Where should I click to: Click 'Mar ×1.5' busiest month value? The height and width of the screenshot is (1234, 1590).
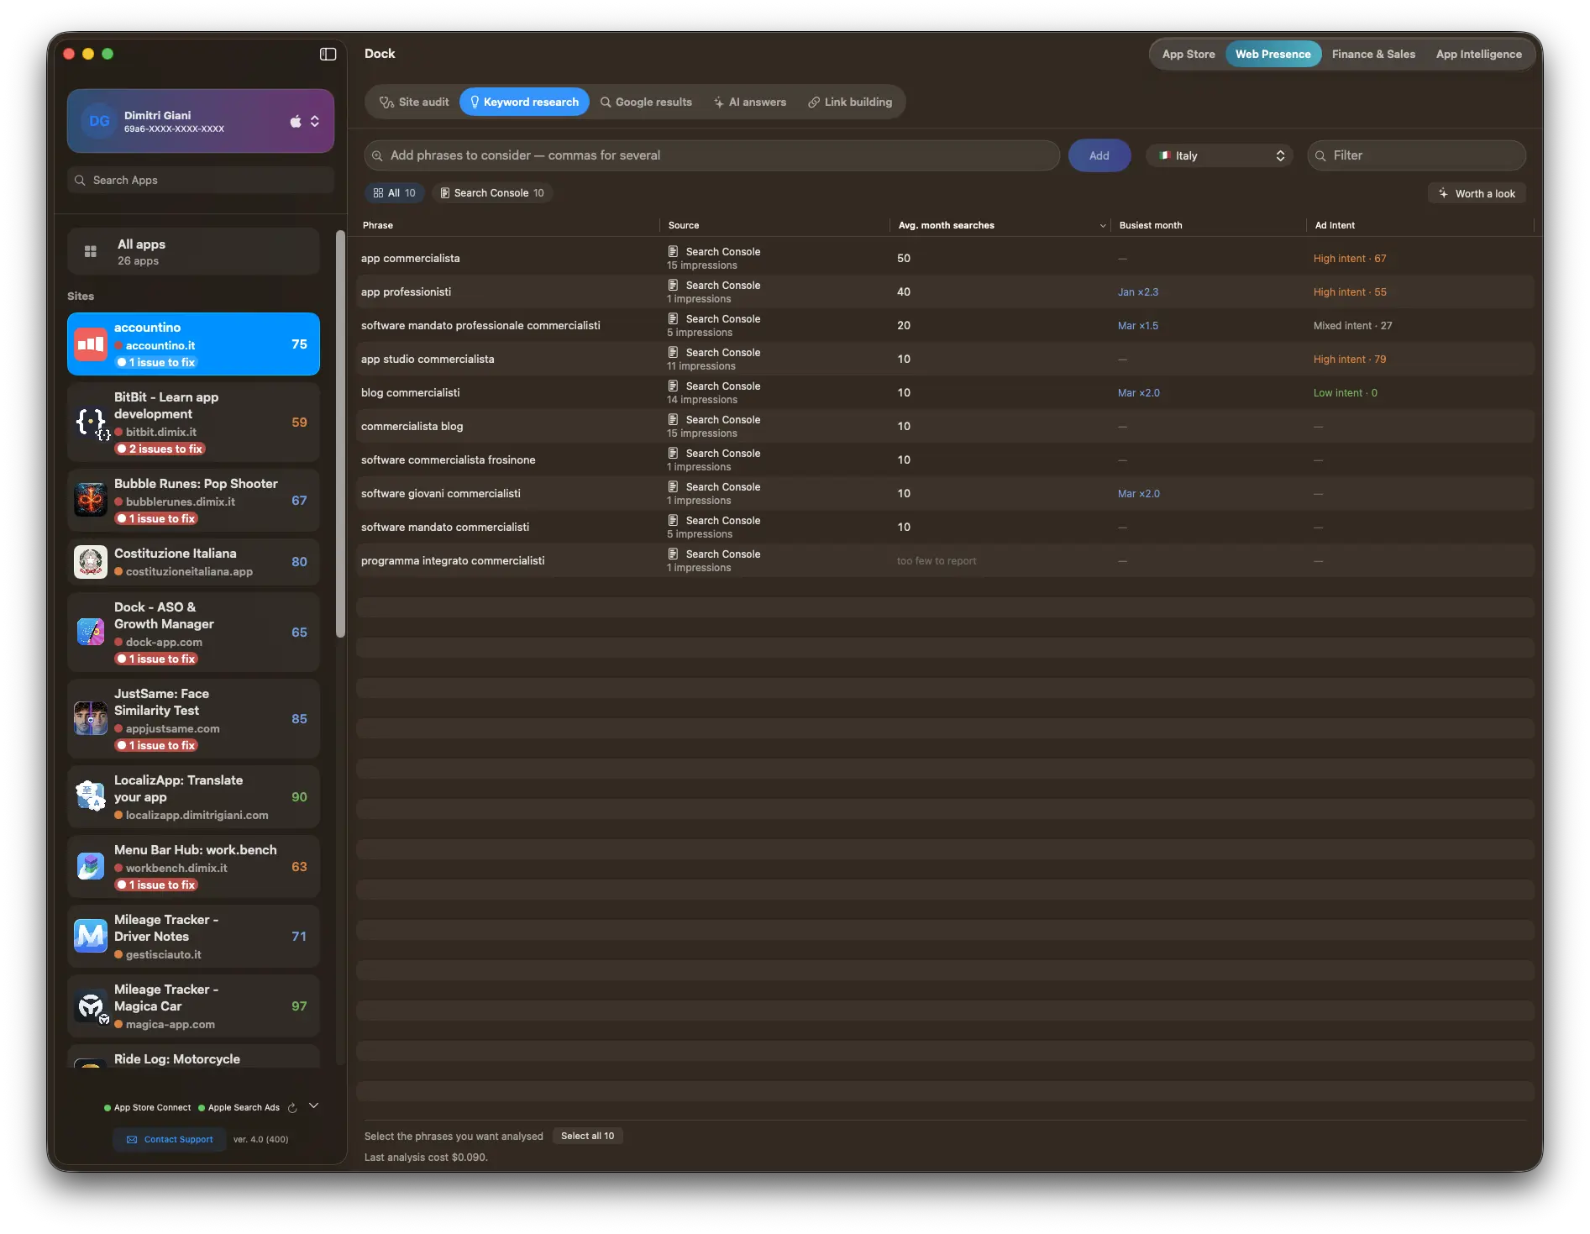[1137, 326]
